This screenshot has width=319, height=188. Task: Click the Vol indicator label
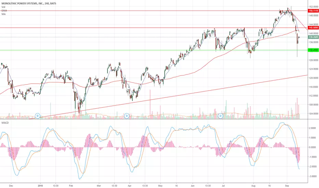[3, 7]
